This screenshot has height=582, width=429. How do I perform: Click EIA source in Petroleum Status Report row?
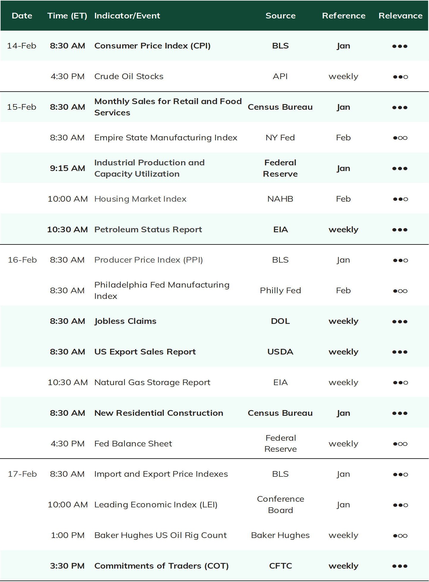(x=280, y=230)
